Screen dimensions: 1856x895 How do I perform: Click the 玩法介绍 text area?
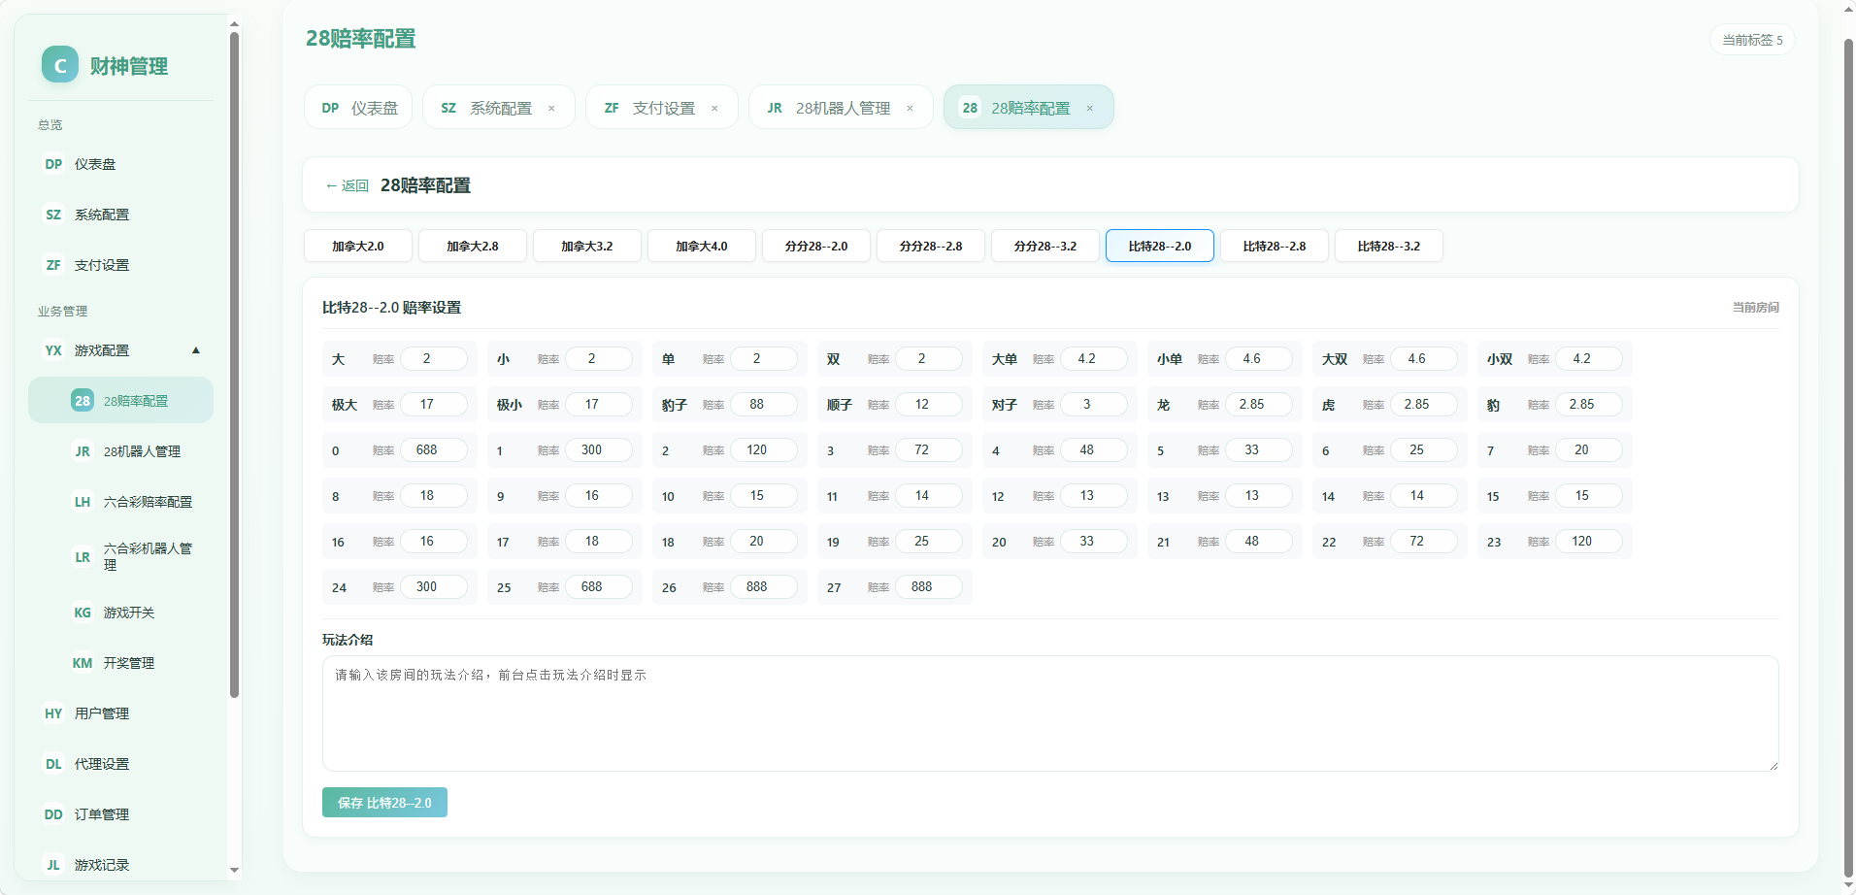(1050, 713)
